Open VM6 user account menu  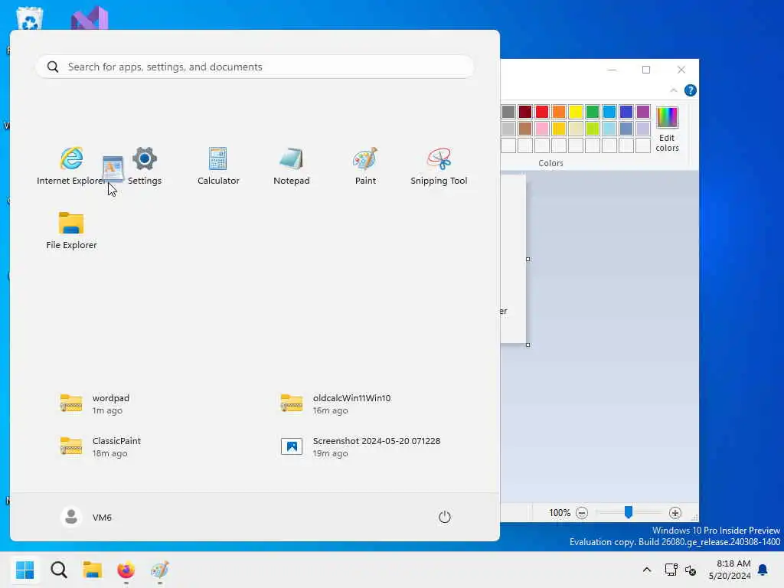[x=86, y=517]
